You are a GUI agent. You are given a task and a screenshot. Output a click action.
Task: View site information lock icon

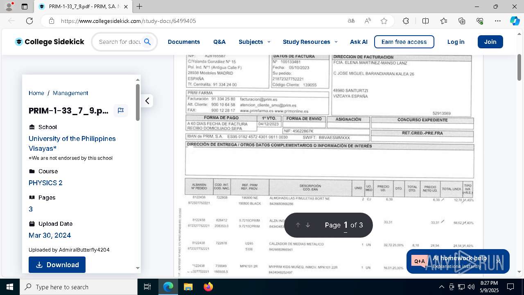coord(52,21)
